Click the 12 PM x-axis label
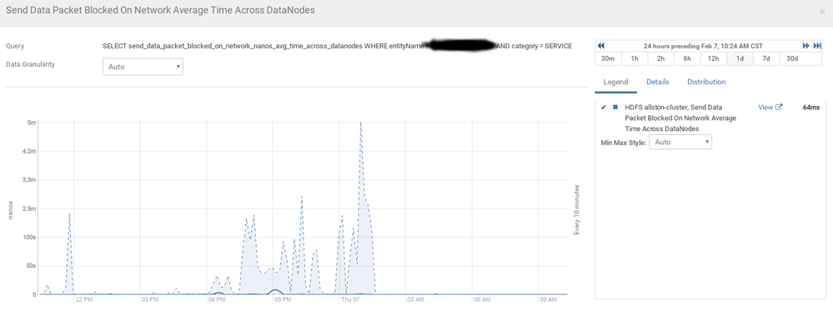Screen dimensions: 833x322 pyautogui.click(x=85, y=300)
